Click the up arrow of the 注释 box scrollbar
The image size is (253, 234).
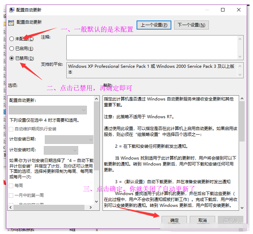(239, 40)
